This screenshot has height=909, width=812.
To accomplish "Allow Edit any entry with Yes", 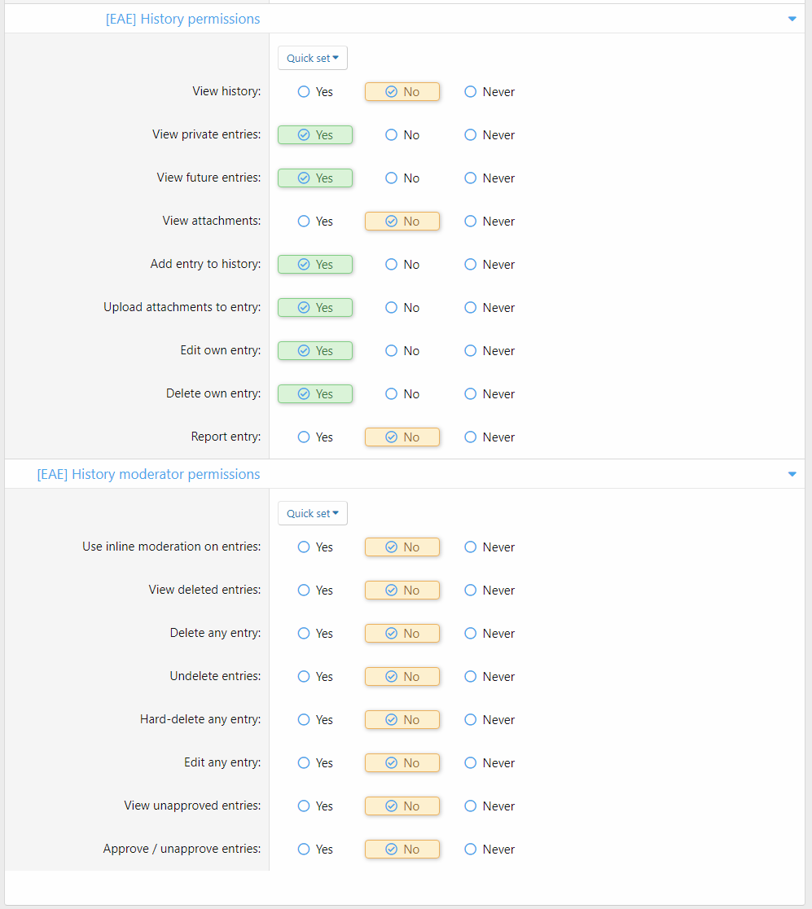I will [x=305, y=763].
